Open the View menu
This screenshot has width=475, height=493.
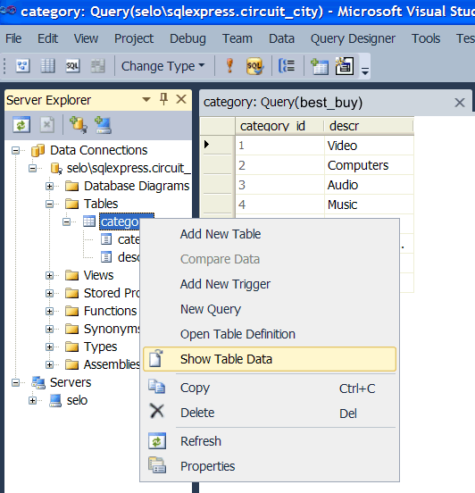[86, 38]
